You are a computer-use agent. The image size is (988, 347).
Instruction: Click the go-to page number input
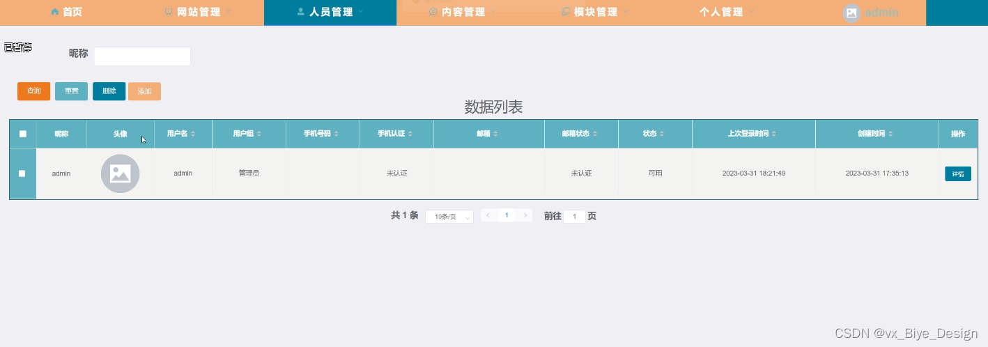coord(574,217)
